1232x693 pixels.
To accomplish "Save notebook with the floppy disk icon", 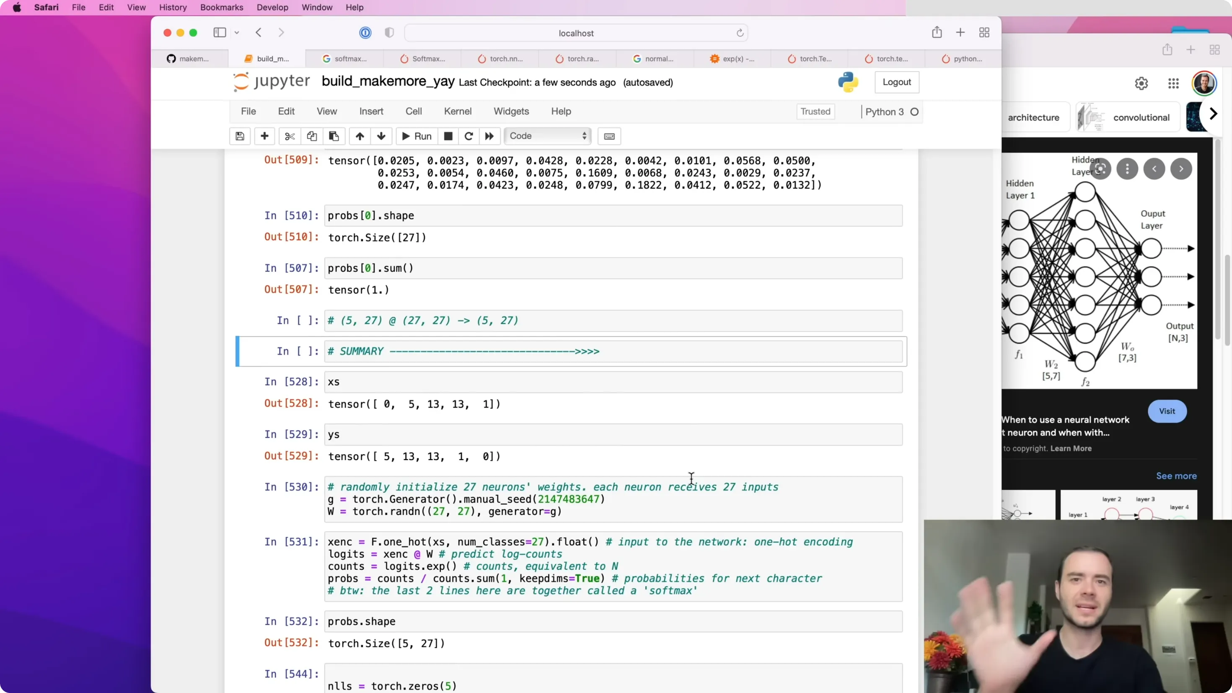I will (x=240, y=136).
